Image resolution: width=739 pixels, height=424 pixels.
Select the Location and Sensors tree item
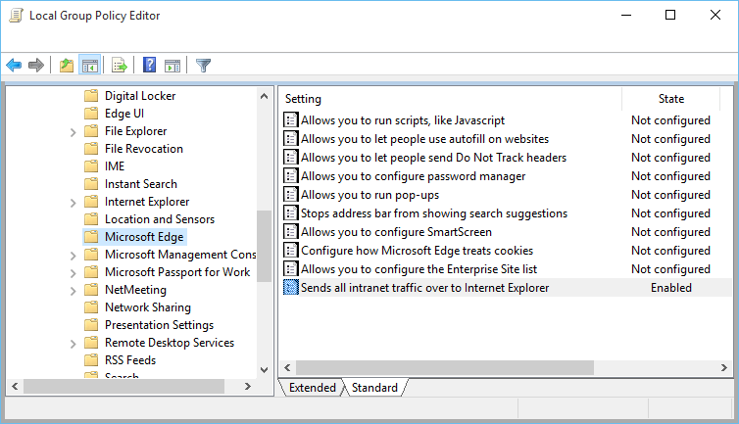[160, 219]
